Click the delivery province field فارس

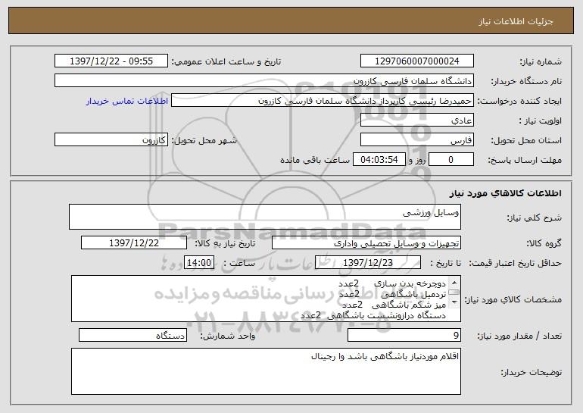click(x=416, y=140)
